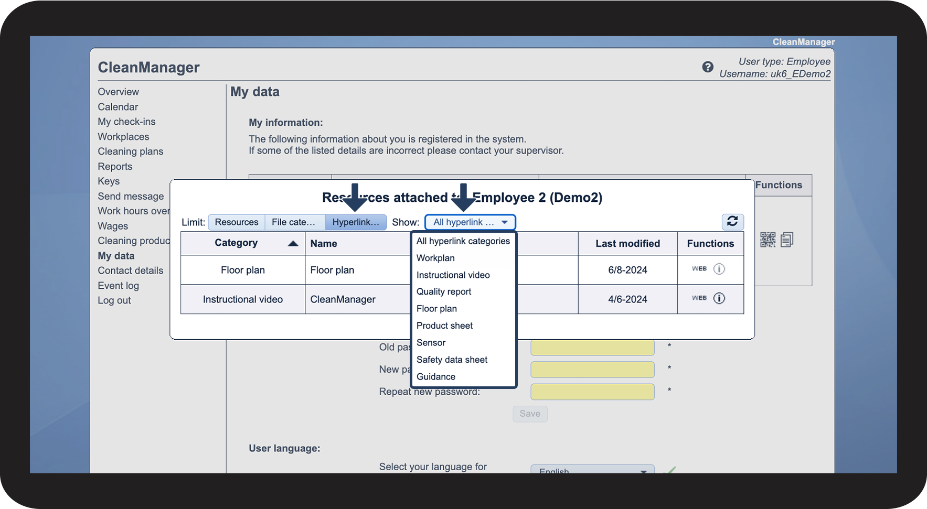Click info icon in Floor plan row
The height and width of the screenshot is (509, 927).
click(719, 269)
